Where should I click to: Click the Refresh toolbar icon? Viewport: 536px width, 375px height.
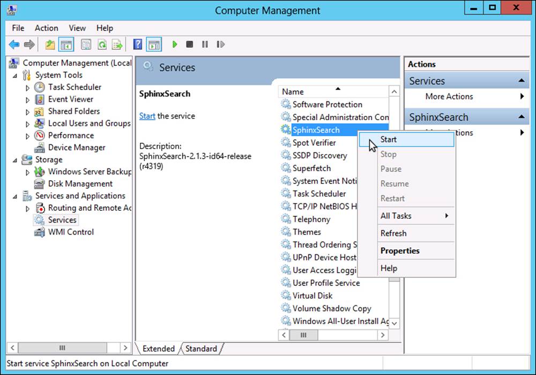(102, 45)
